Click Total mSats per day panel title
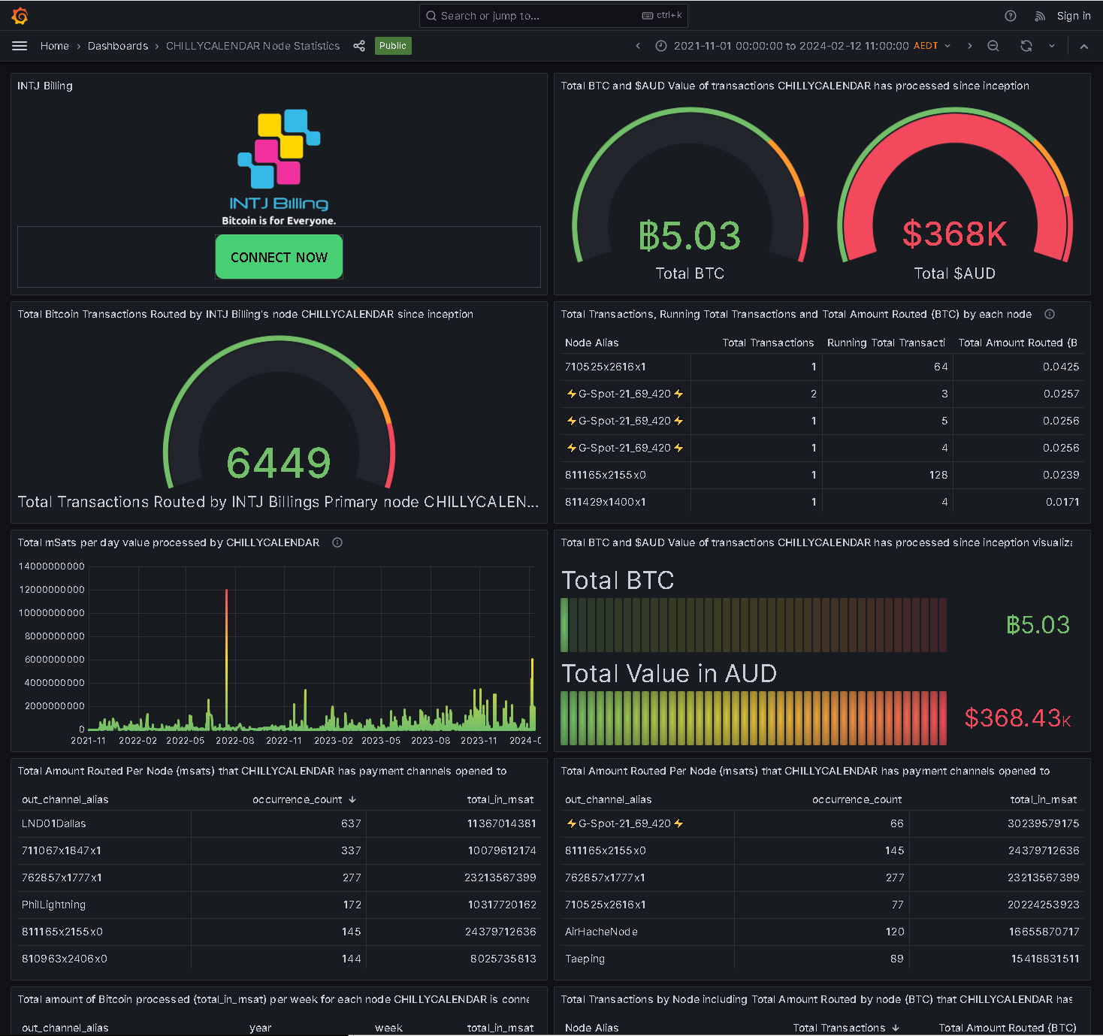The image size is (1103, 1036). click(168, 542)
